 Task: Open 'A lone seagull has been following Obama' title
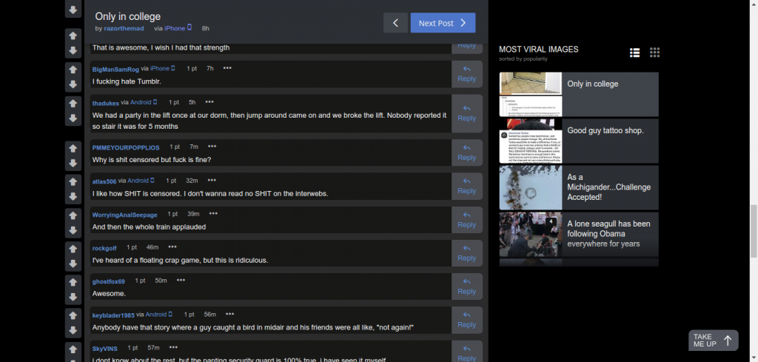click(608, 234)
